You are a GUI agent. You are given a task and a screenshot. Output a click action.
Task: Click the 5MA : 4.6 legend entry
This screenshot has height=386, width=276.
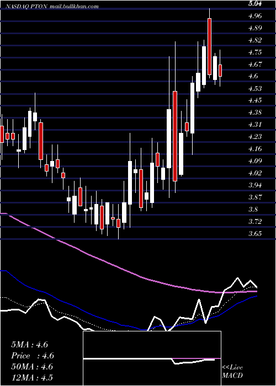tap(30, 345)
